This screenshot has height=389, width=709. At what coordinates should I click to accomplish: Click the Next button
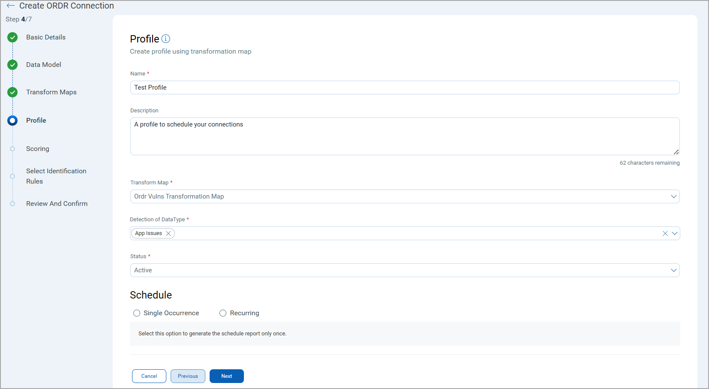click(226, 376)
